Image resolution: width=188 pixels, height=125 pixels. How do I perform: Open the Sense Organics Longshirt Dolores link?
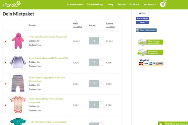(x=48, y=58)
